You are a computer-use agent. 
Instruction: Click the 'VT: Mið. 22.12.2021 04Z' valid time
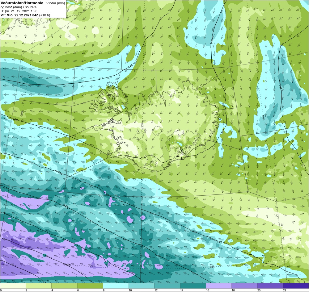coord(19,15)
